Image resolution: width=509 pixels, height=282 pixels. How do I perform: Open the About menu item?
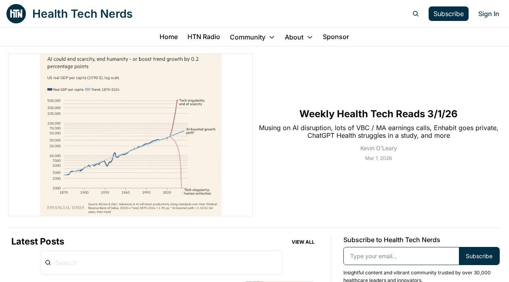point(294,37)
